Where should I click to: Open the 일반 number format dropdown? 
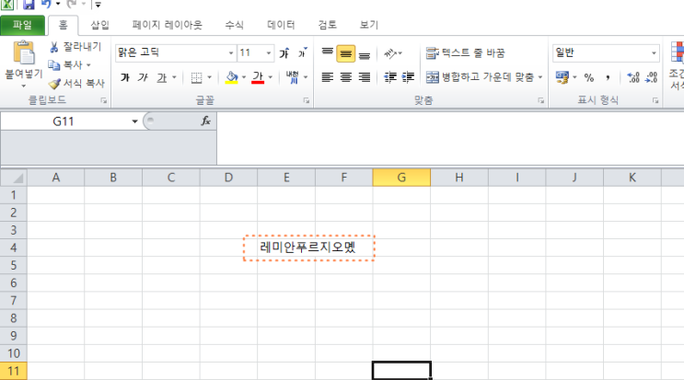(654, 53)
